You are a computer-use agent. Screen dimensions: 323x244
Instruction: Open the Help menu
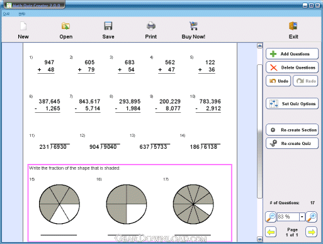pos(22,14)
